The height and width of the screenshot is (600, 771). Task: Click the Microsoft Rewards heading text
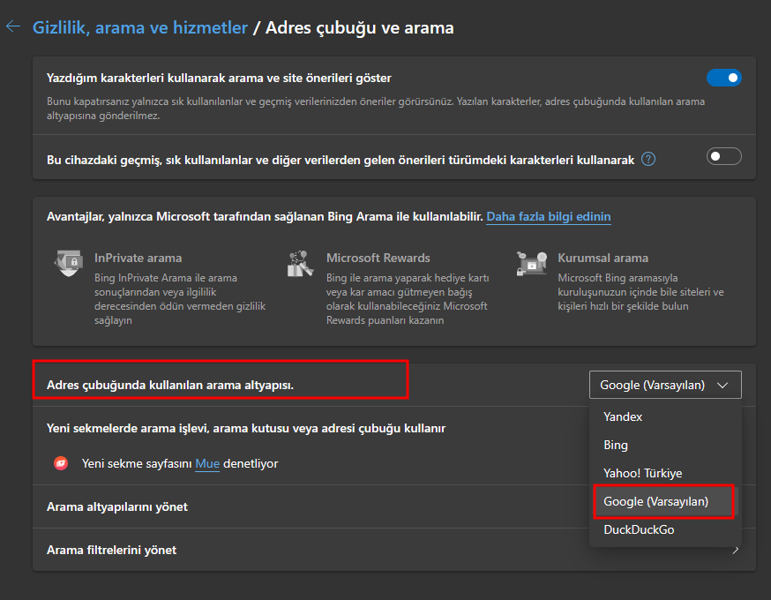pos(378,258)
